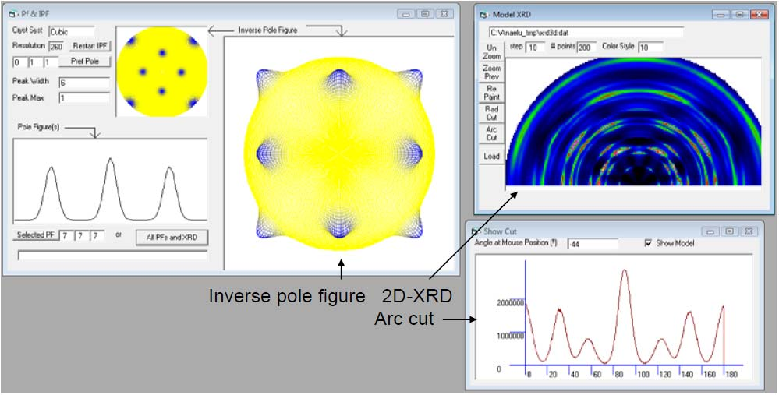Image resolution: width=779 pixels, height=395 pixels.
Task: Click the Show Cut window title icon
Action: (475, 231)
